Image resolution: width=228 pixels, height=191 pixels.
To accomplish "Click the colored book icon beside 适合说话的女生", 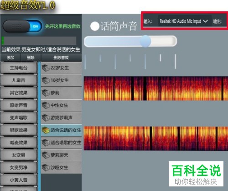I will point(46,130).
